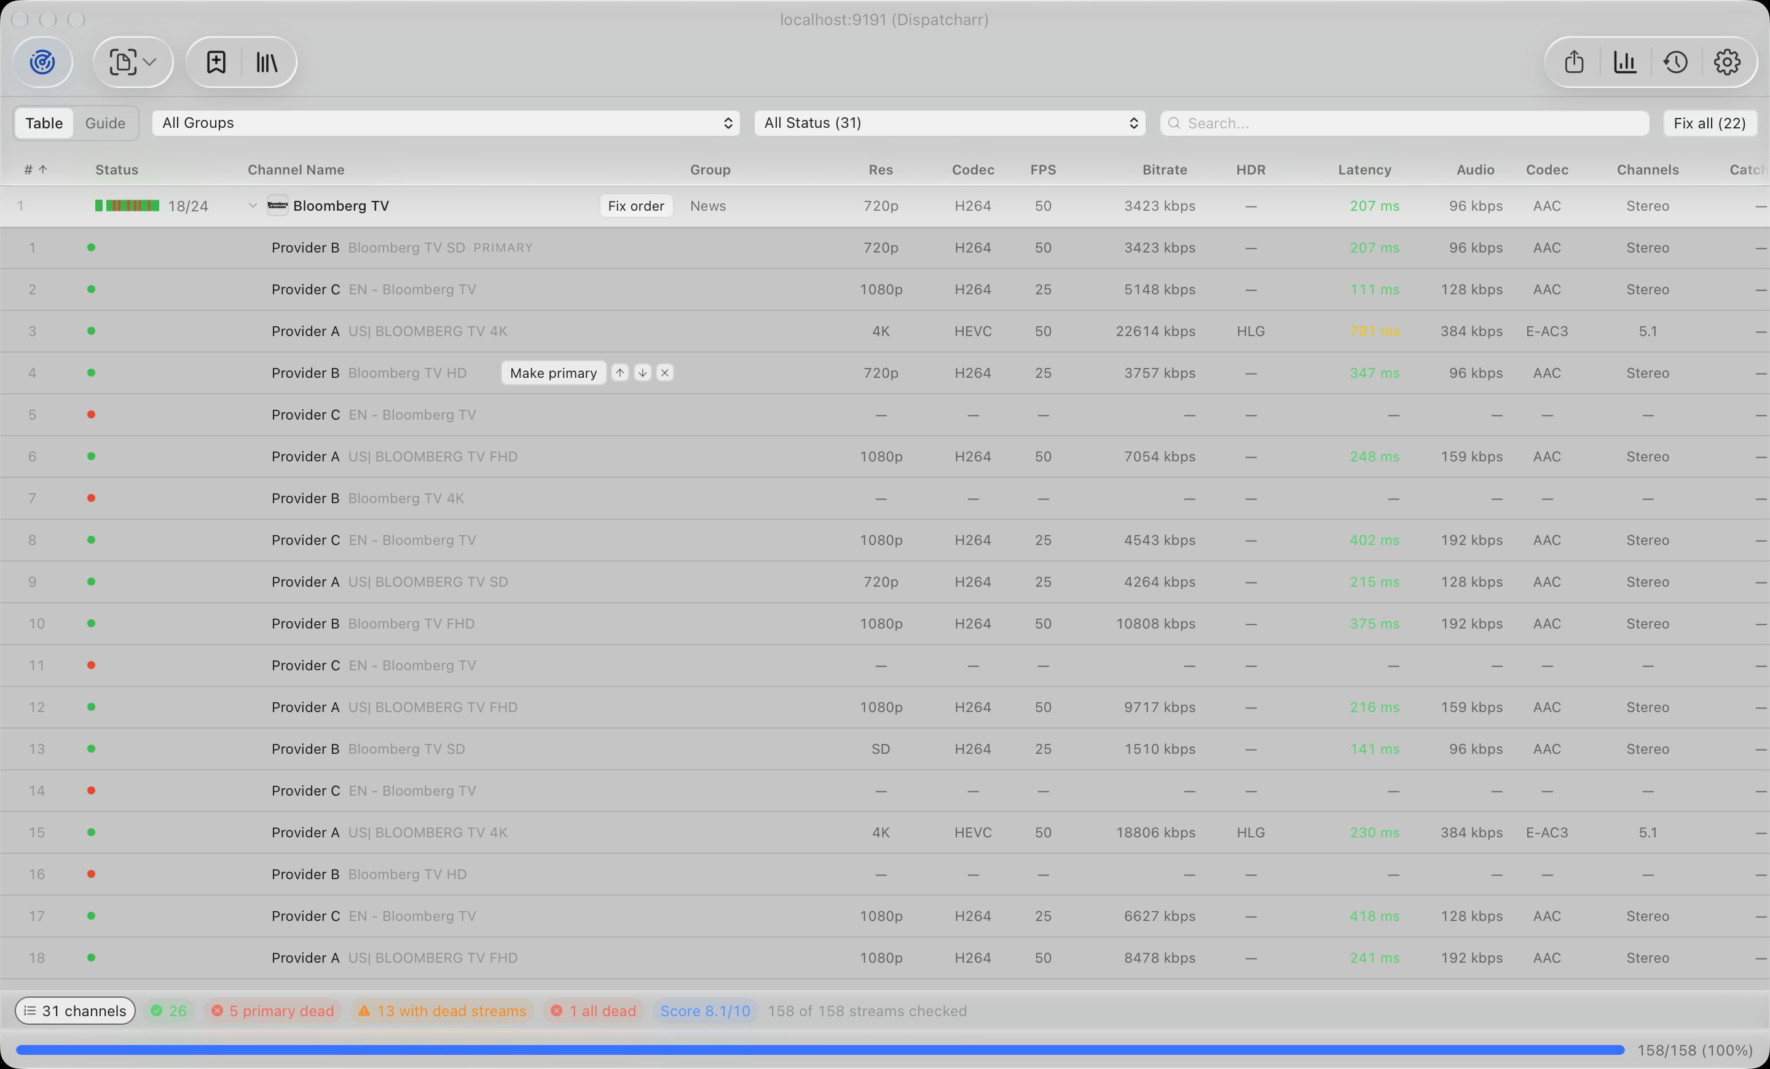The height and width of the screenshot is (1069, 1770).
Task: Click the green status dot of stream 3
Action: pyautogui.click(x=91, y=331)
